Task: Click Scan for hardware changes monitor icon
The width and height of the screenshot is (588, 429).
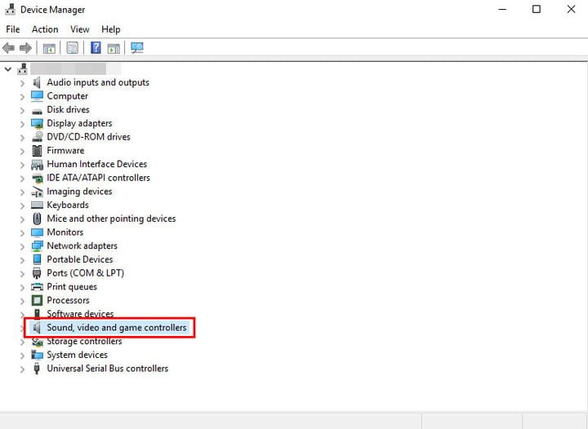Action: tap(137, 48)
